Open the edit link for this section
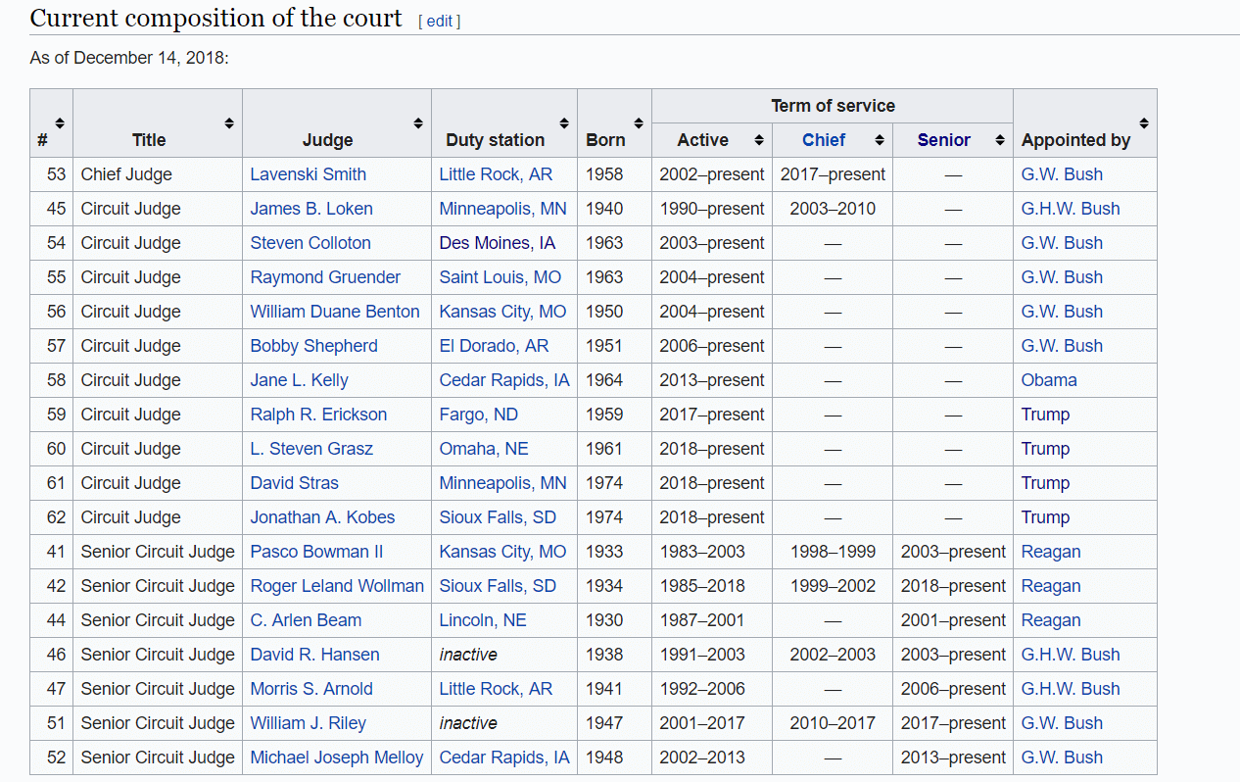The width and height of the screenshot is (1240, 782). point(439,21)
